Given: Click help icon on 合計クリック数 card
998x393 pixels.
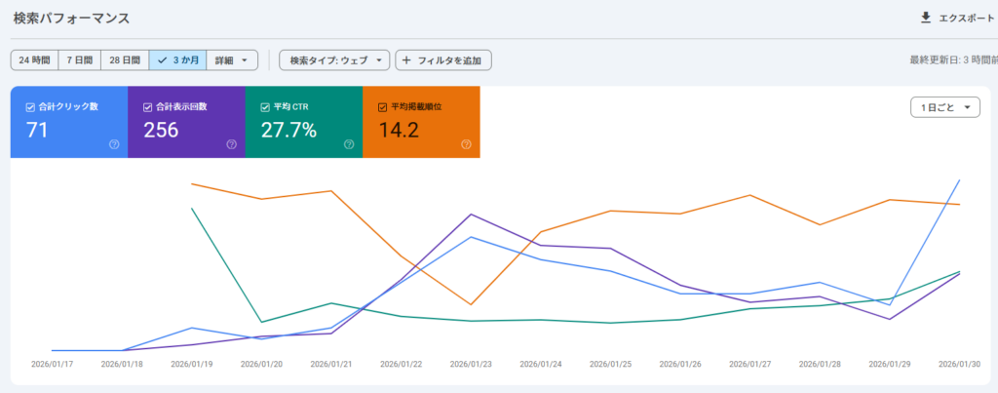Looking at the screenshot, I should pyautogui.click(x=114, y=144).
